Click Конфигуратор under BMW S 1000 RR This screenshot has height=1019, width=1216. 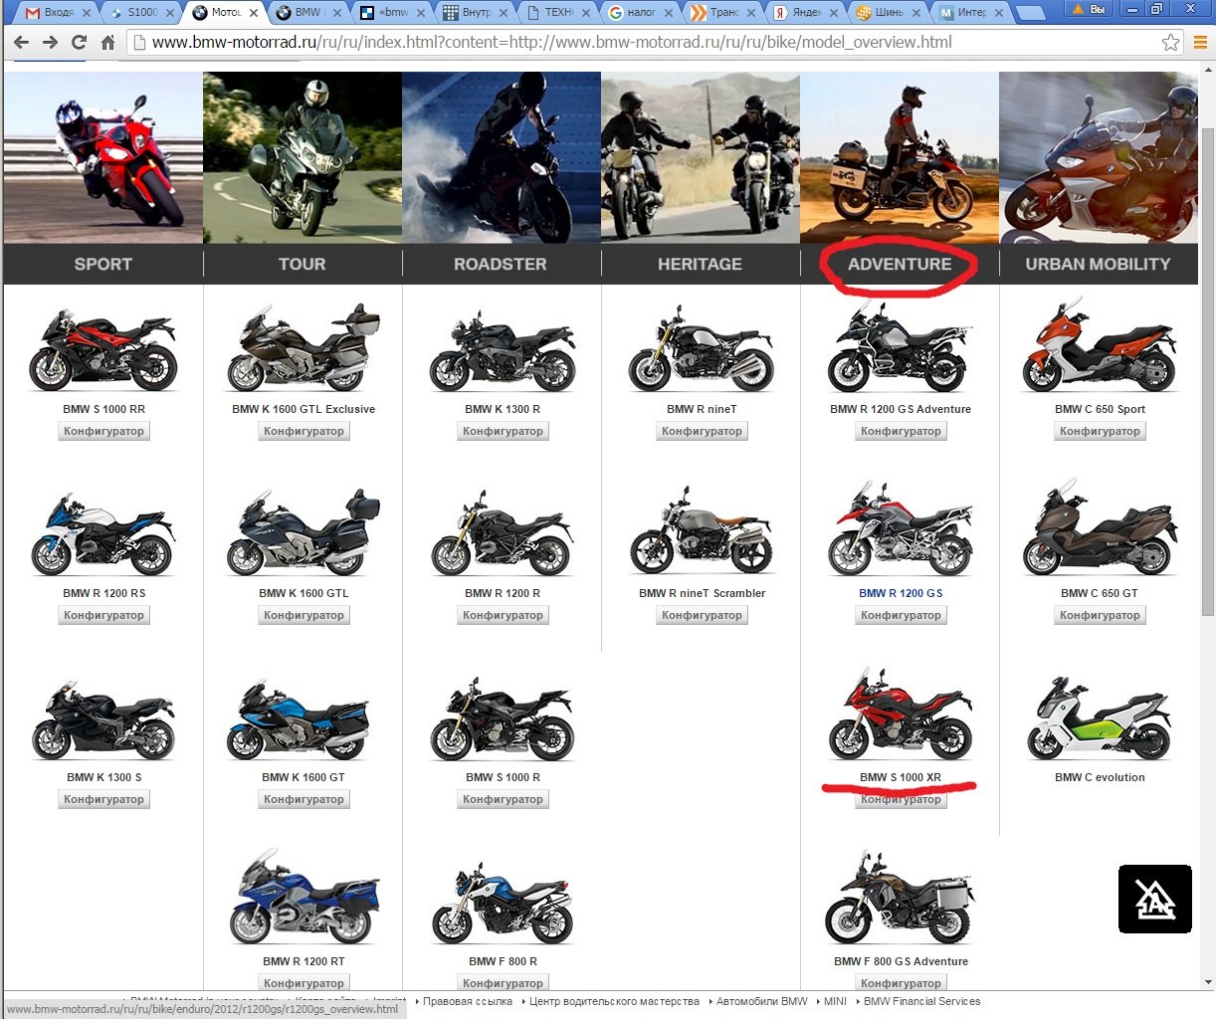pos(103,432)
